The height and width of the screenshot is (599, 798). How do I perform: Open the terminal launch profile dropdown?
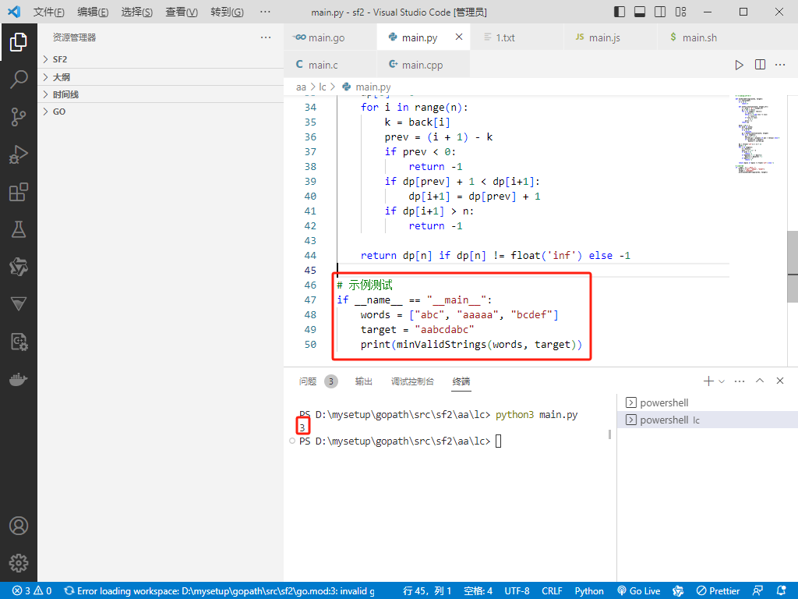pyautogui.click(x=722, y=381)
